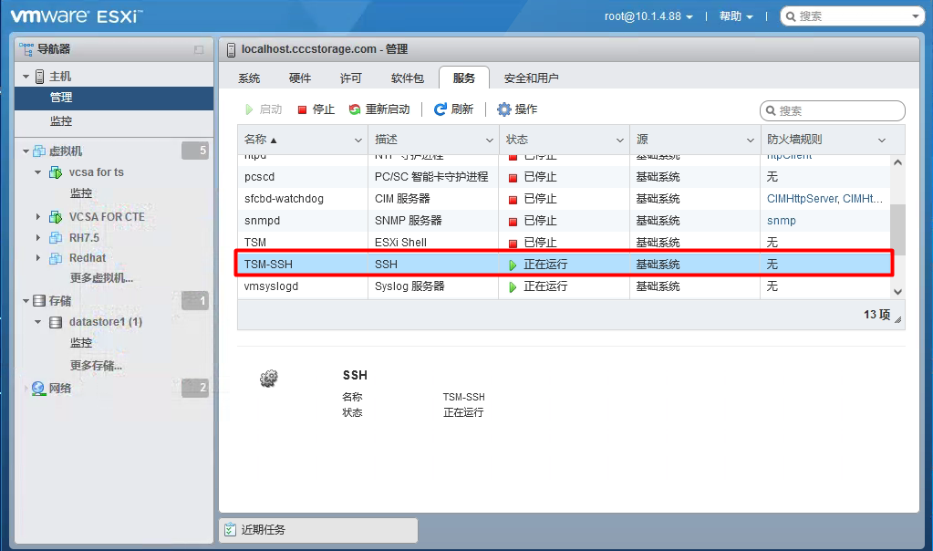The height and width of the screenshot is (551, 933).
Task: Click the vcsa for ts VM icon
Action: click(x=56, y=172)
